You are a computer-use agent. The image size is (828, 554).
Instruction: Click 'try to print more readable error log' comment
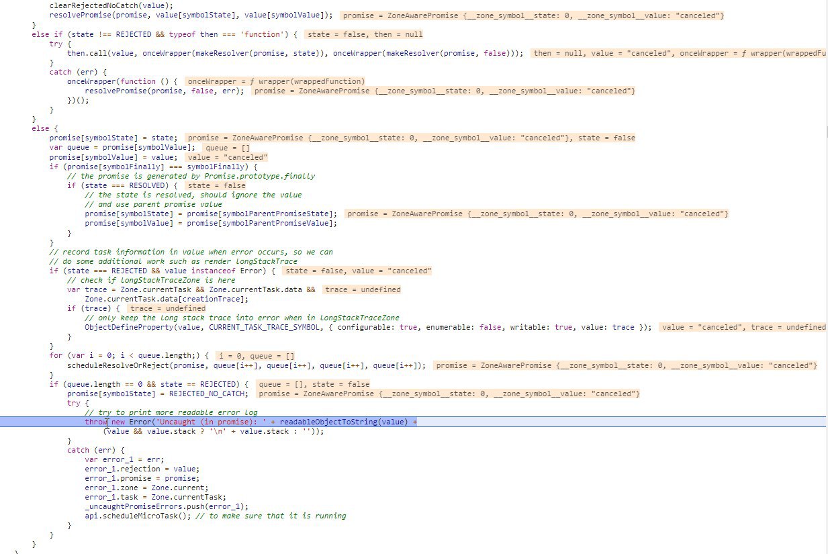[x=171, y=412]
